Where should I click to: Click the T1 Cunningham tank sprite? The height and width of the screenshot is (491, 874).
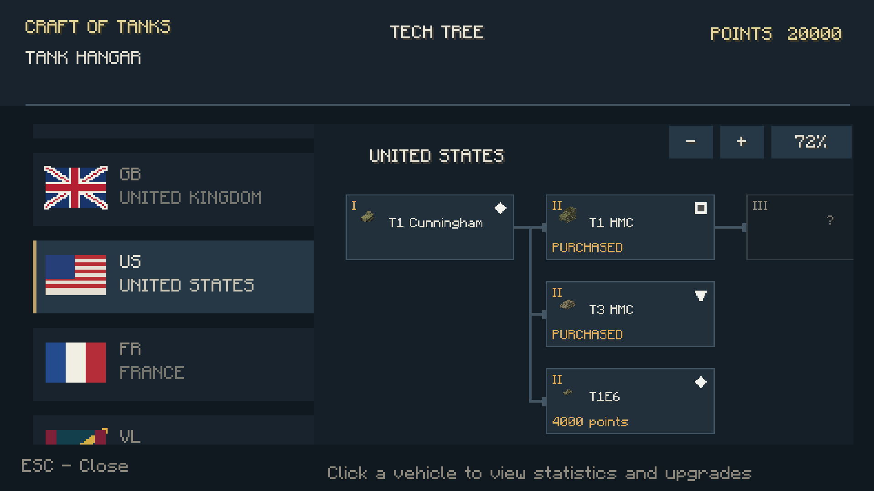[368, 217]
